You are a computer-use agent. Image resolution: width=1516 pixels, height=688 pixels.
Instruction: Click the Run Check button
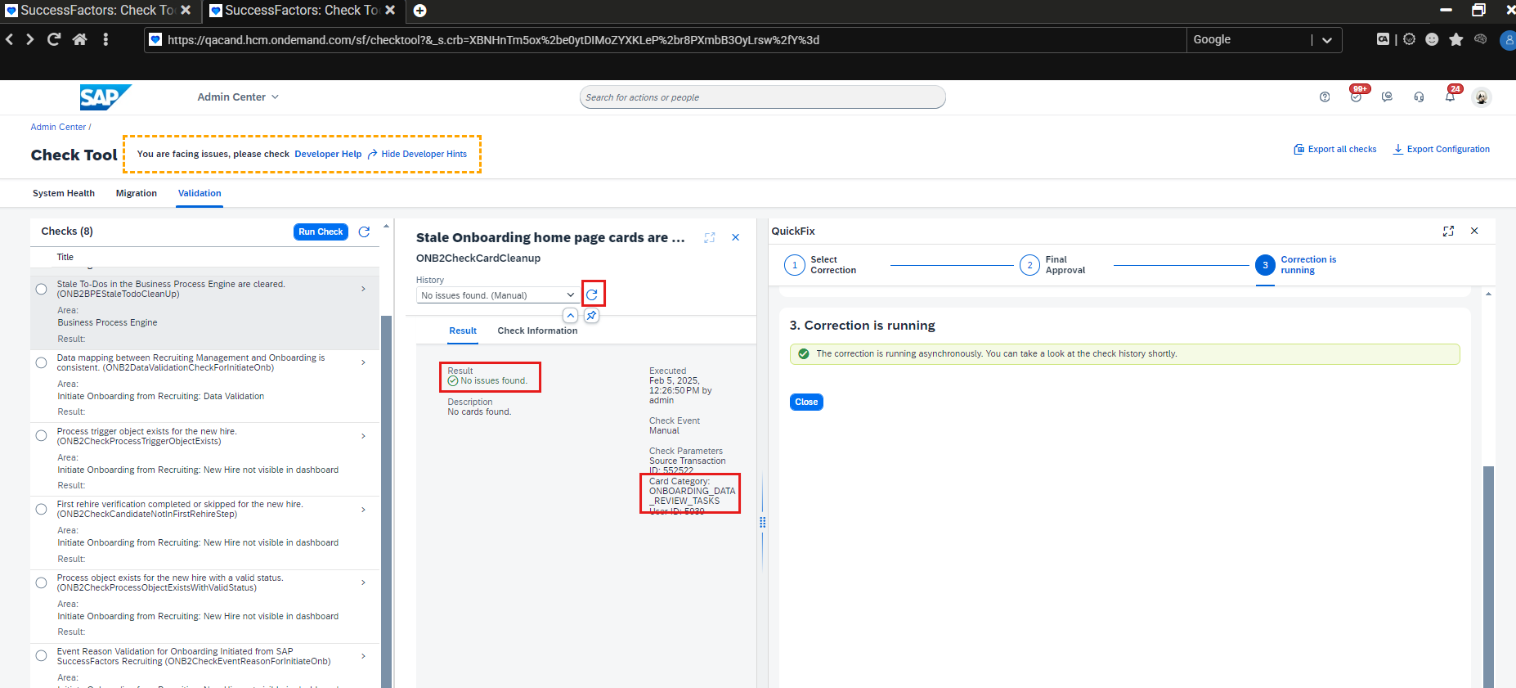pos(321,232)
